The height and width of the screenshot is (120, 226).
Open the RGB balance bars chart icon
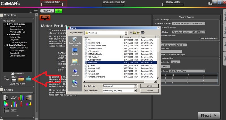[21, 97]
